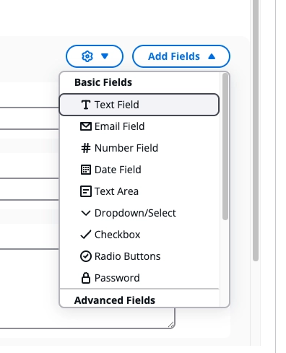
Task: Click the Add Fields menu scrollbar
Action: (x=225, y=147)
